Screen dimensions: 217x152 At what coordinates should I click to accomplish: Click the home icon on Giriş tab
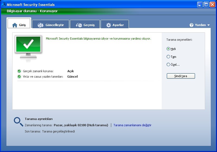[x=15, y=25]
